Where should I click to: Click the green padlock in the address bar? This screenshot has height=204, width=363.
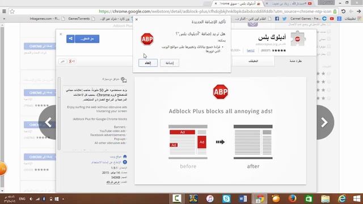335,11
